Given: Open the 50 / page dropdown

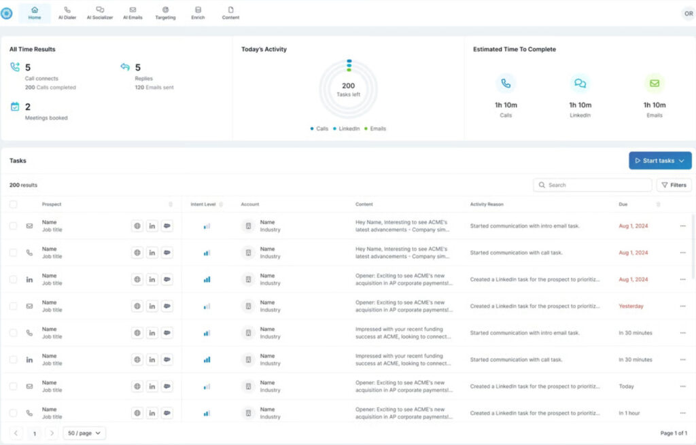Looking at the screenshot, I should (84, 433).
